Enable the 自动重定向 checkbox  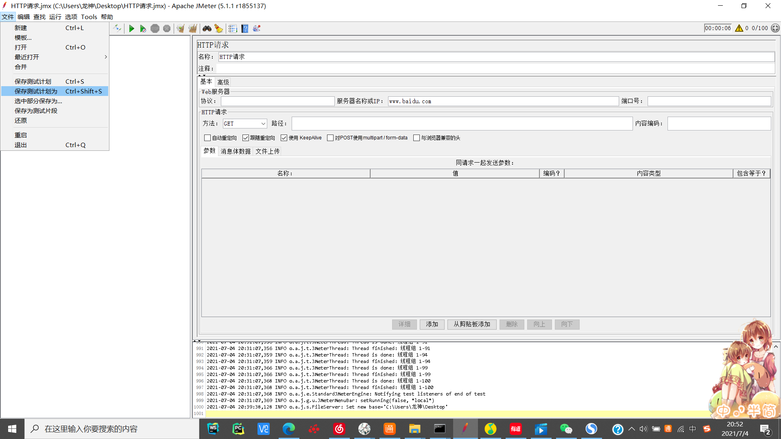(x=207, y=138)
